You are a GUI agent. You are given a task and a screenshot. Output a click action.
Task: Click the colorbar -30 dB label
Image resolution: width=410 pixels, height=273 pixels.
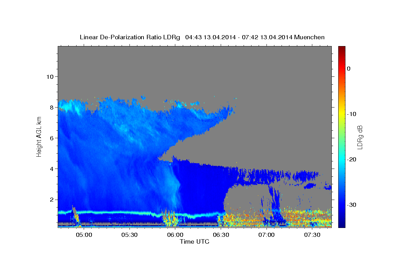click(352, 205)
